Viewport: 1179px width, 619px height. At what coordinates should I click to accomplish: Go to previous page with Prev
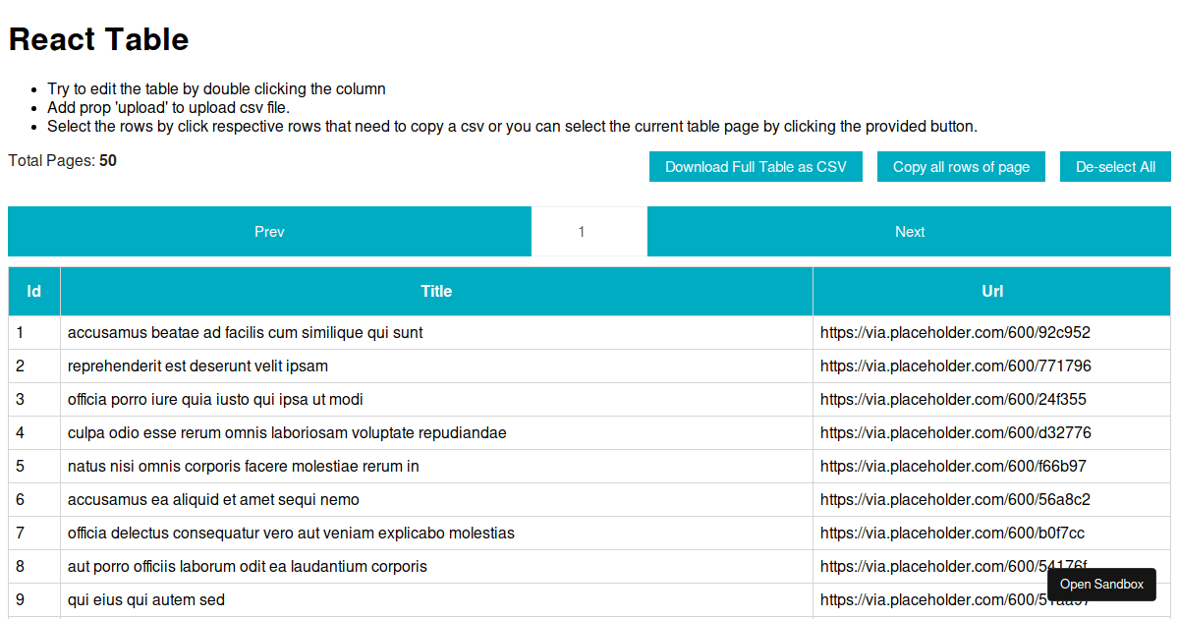[x=269, y=232]
